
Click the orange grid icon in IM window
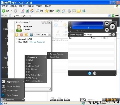pos(26,35)
